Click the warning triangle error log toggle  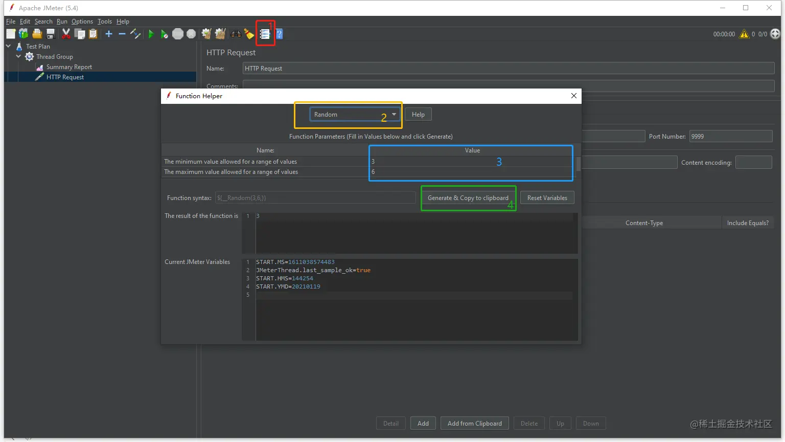tap(744, 34)
